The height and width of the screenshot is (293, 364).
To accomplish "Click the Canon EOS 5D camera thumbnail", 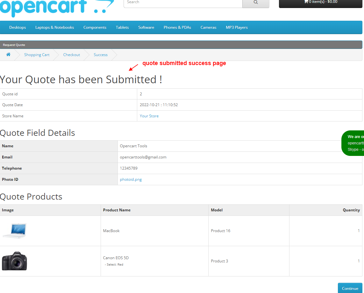I will point(14,261).
